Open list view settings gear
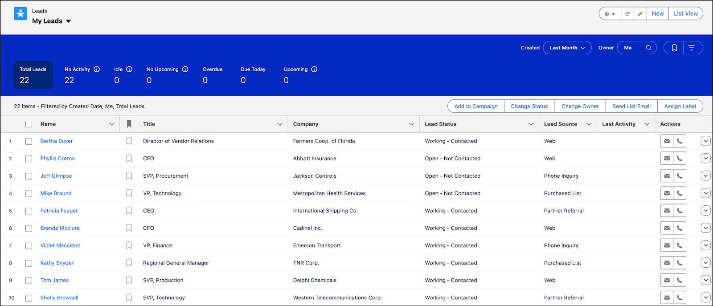 click(x=610, y=14)
